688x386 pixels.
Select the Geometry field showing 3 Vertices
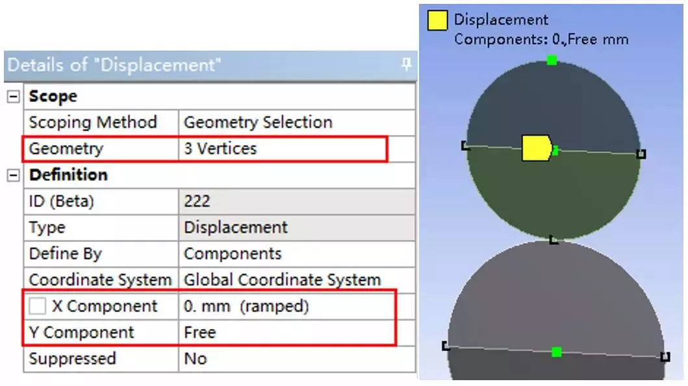click(297, 149)
